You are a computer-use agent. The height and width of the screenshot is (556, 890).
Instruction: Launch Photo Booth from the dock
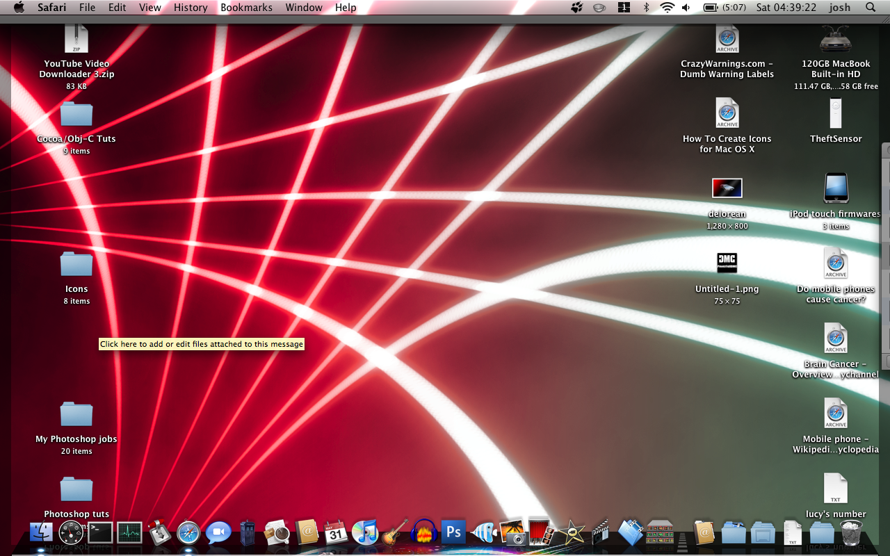pyautogui.click(x=541, y=533)
